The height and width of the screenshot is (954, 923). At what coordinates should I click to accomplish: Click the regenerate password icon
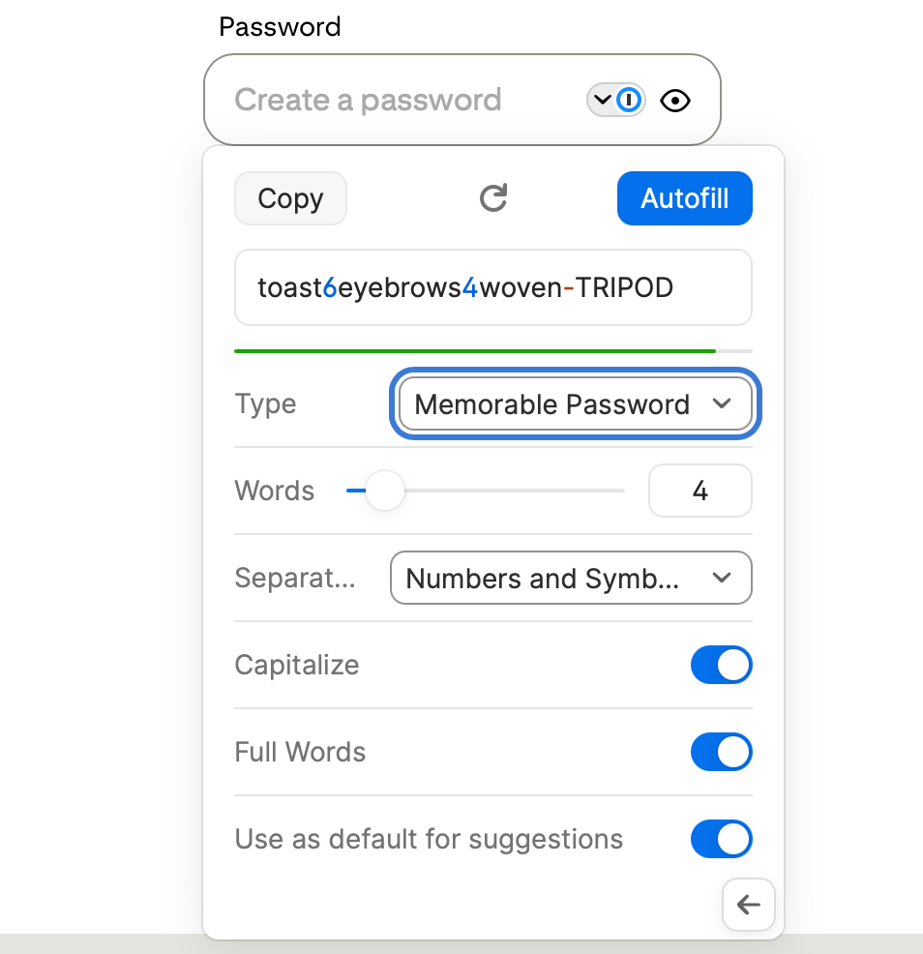[493, 197]
